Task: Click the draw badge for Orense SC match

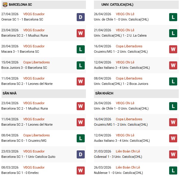Action: (x=81, y=17)
